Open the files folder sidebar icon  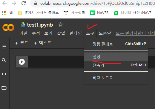[4, 88]
